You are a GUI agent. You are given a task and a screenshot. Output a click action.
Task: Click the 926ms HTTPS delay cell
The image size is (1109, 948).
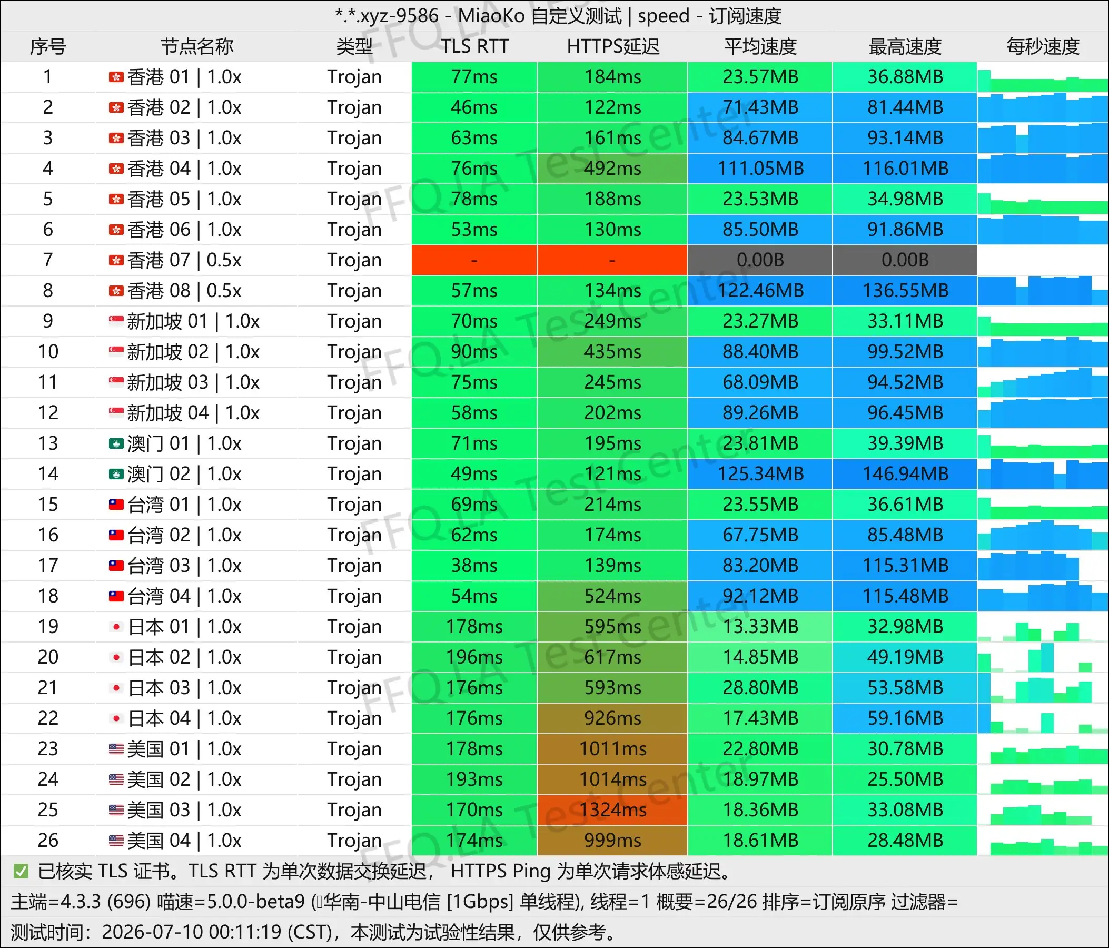click(612, 718)
